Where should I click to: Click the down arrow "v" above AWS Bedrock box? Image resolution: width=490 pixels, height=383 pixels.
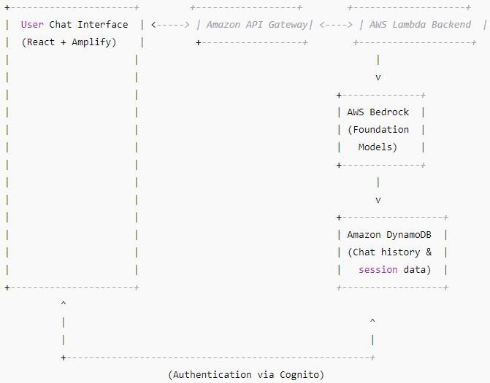point(378,77)
